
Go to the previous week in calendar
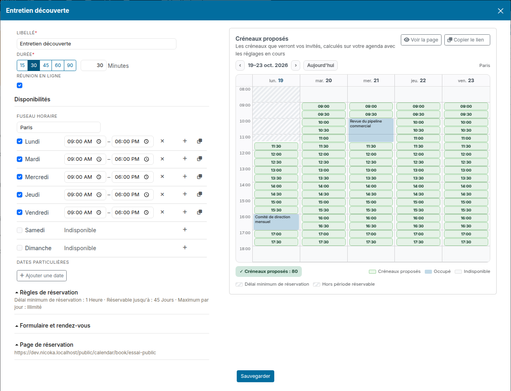pyautogui.click(x=240, y=65)
